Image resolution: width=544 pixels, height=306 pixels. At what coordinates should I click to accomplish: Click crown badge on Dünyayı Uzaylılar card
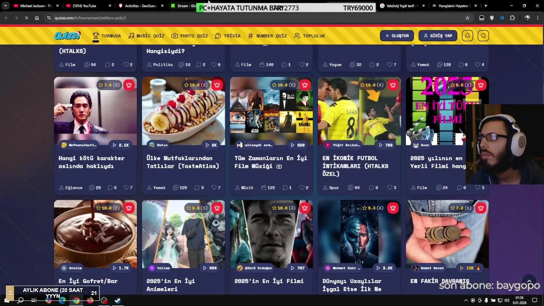(393, 208)
